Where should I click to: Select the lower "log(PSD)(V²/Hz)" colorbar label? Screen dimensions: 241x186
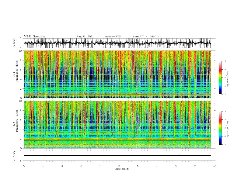pos(228,129)
